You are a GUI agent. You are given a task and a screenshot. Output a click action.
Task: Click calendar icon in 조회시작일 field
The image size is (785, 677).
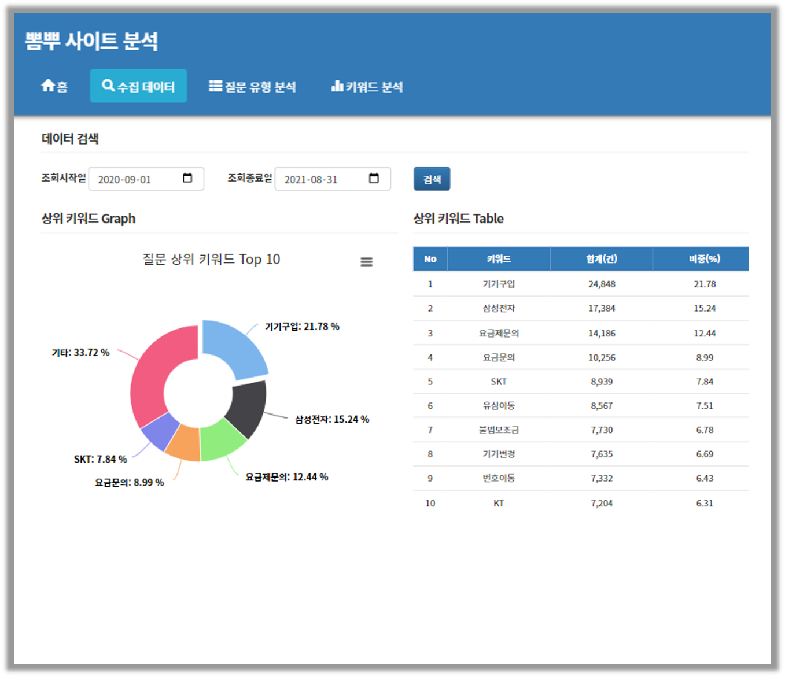(x=187, y=178)
